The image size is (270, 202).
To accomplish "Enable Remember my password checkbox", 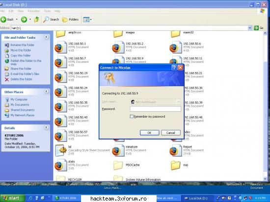I will (x=132, y=117).
